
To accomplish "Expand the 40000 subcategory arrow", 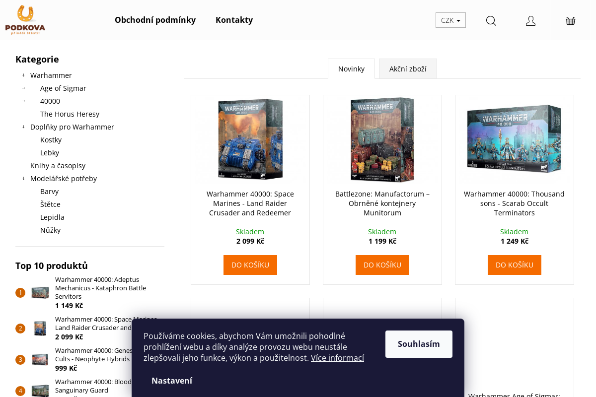I will pyautogui.click(x=23, y=101).
